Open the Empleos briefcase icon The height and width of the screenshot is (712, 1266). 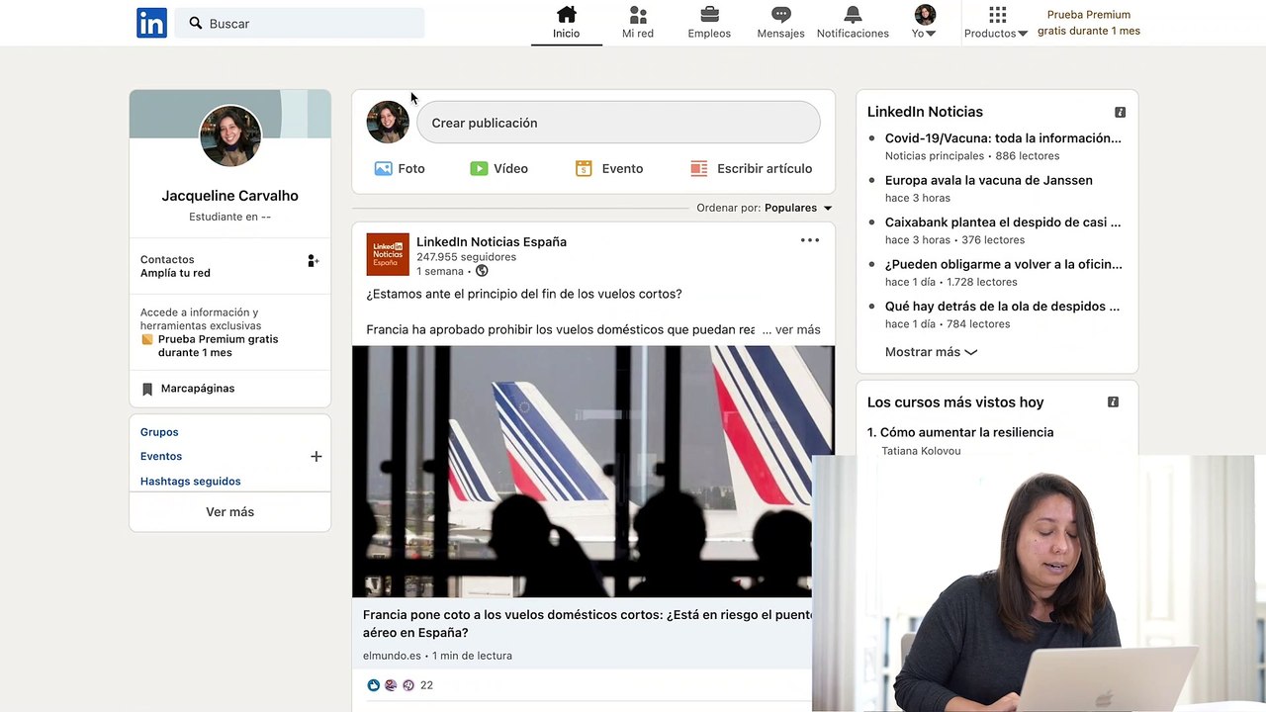tap(709, 14)
